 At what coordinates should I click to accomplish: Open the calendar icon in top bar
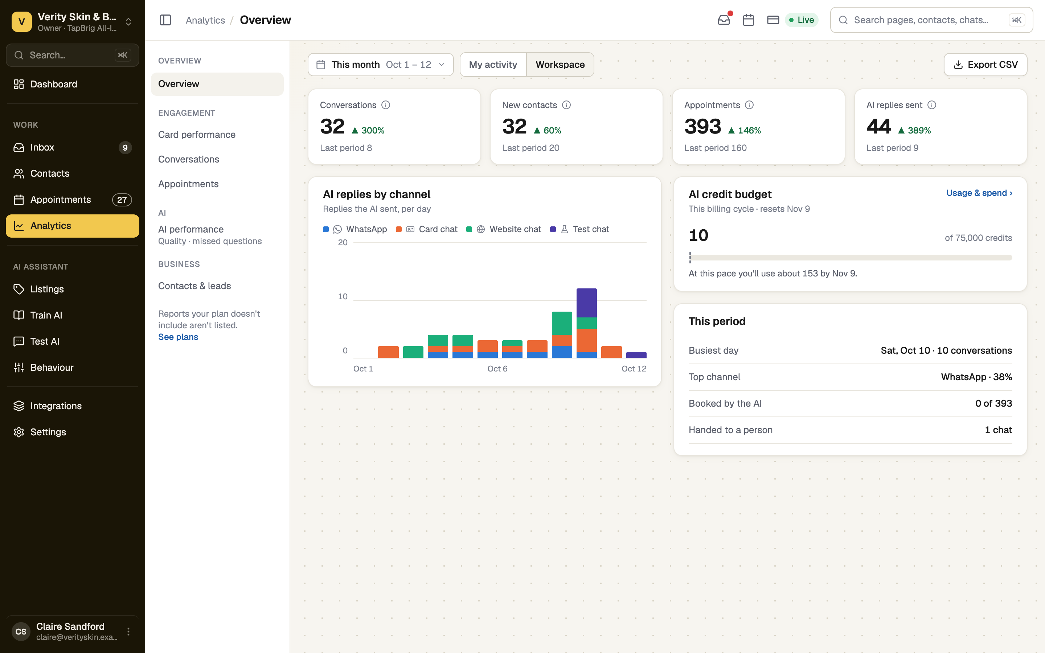[x=748, y=20]
